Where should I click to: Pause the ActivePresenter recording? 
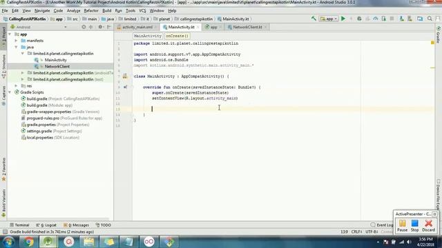pyautogui.click(x=402, y=225)
